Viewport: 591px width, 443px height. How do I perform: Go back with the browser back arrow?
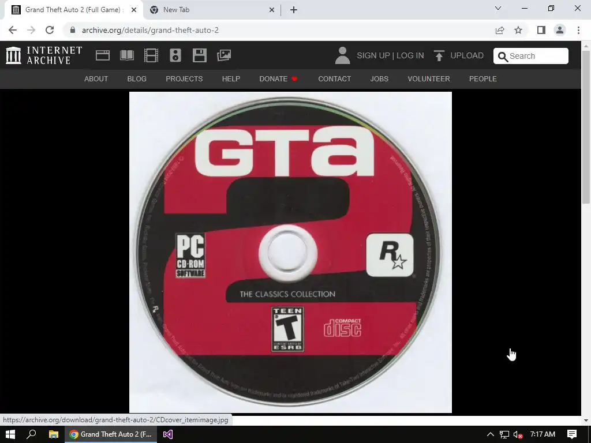[x=13, y=30]
